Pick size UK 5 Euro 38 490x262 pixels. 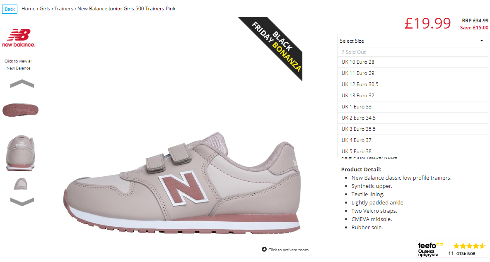(413, 151)
